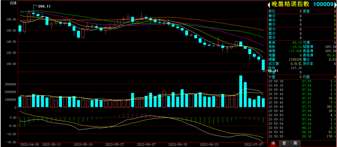Select the 量比 value 0.53
Screen dimensions: 337x147
click(x=333, y=60)
